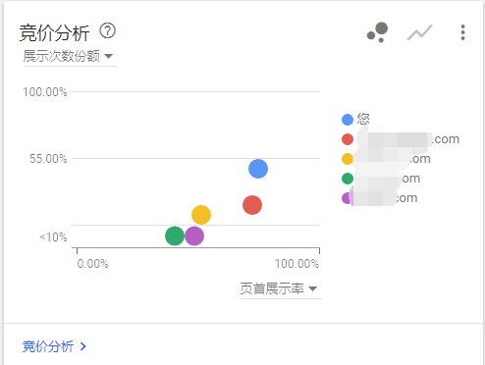The image size is (485, 365).
Task: Click the arrow next to 展示次数份额
Action: pos(108,57)
